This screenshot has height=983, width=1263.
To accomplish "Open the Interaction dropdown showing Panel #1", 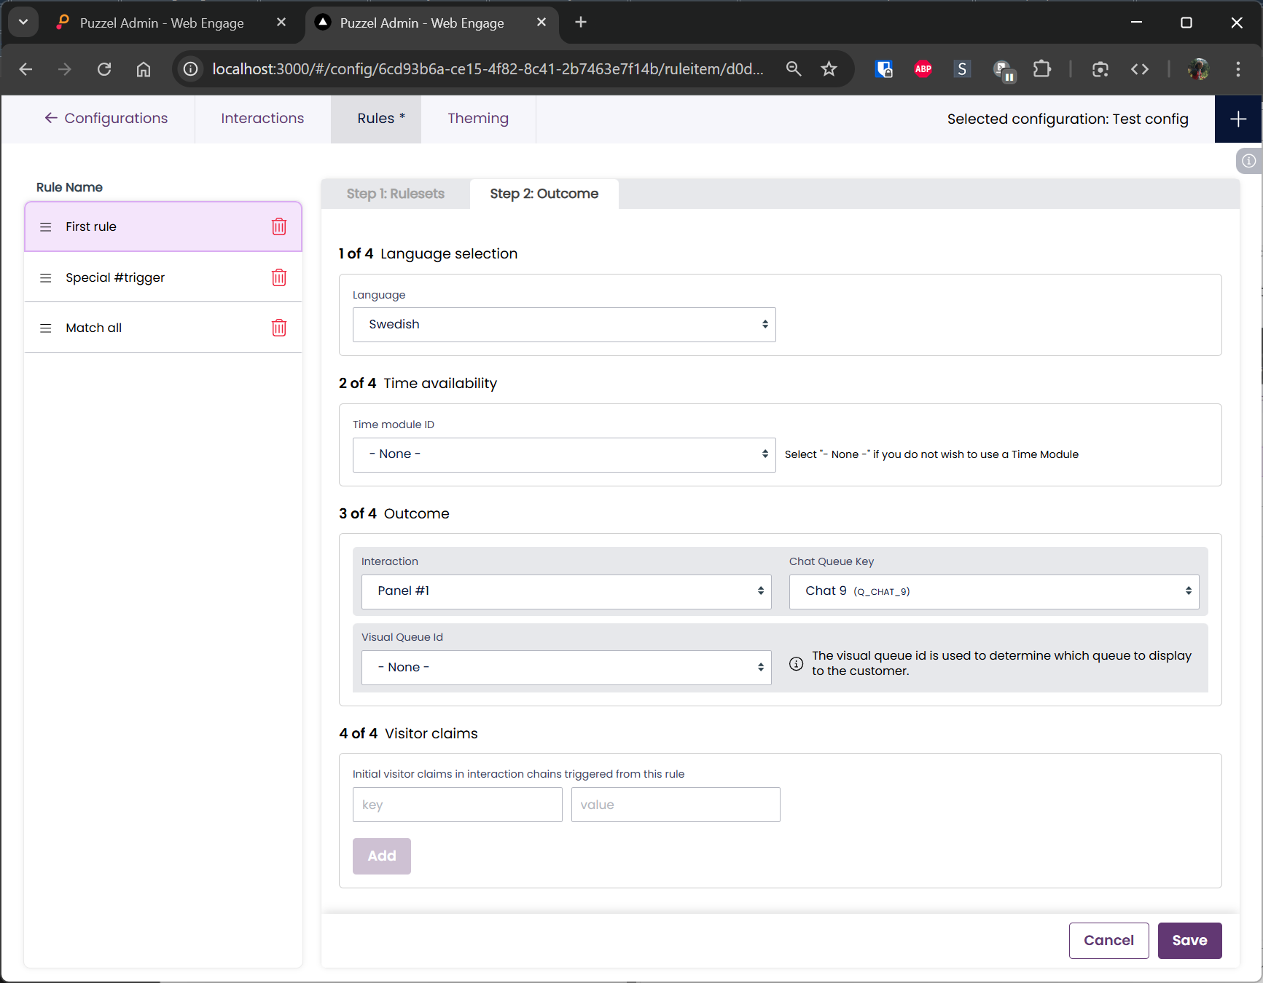I will click(x=566, y=591).
